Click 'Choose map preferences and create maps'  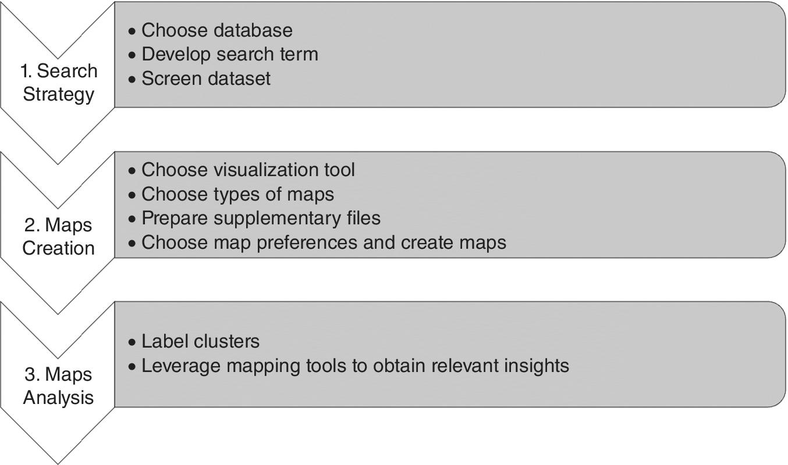point(324,242)
